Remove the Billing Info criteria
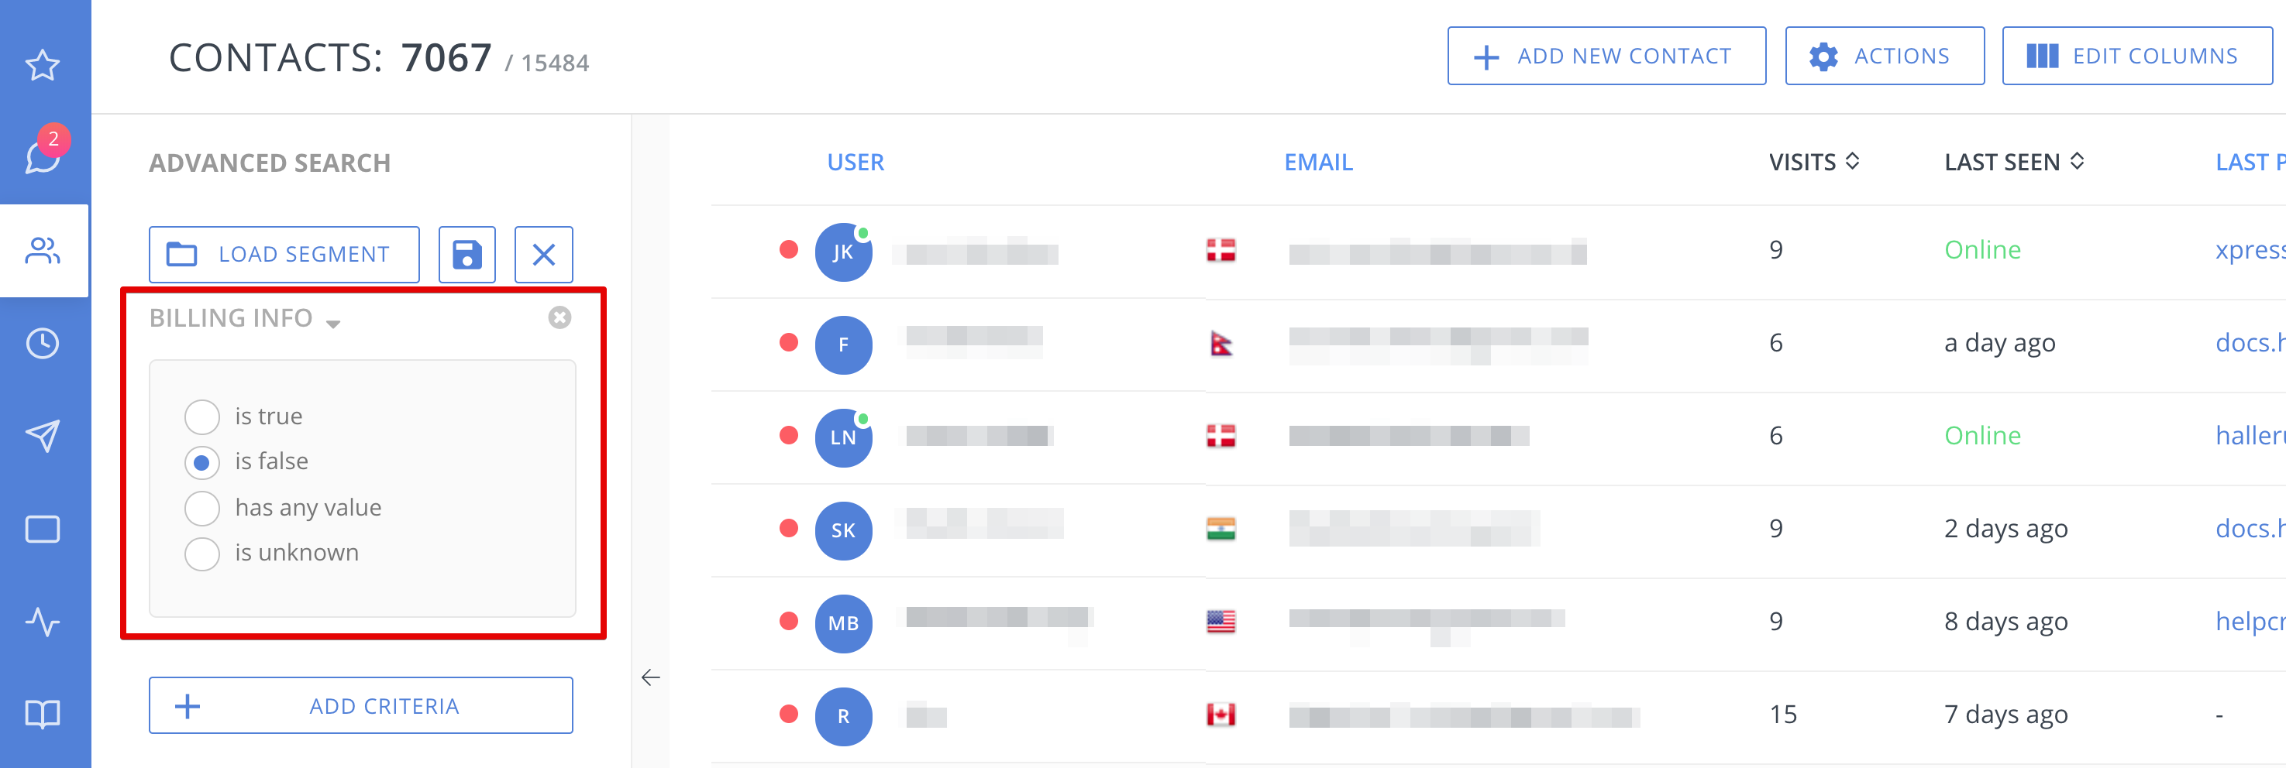Image resolution: width=2286 pixels, height=768 pixels. (x=559, y=317)
